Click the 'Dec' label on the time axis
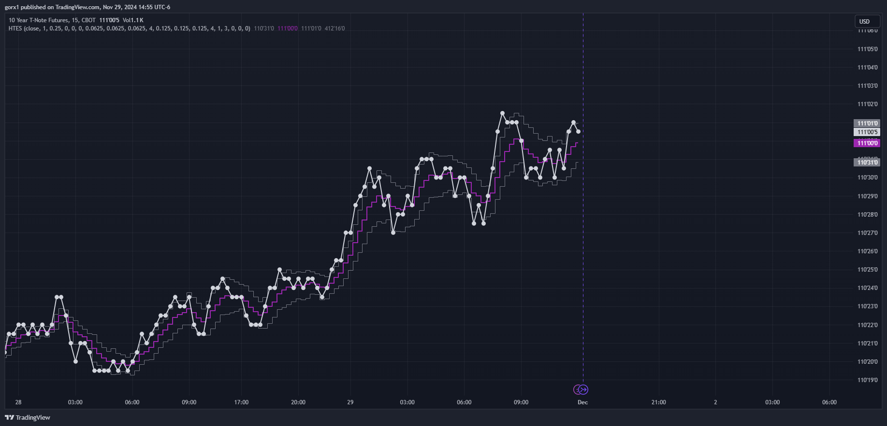Image resolution: width=887 pixels, height=426 pixels. pos(583,402)
